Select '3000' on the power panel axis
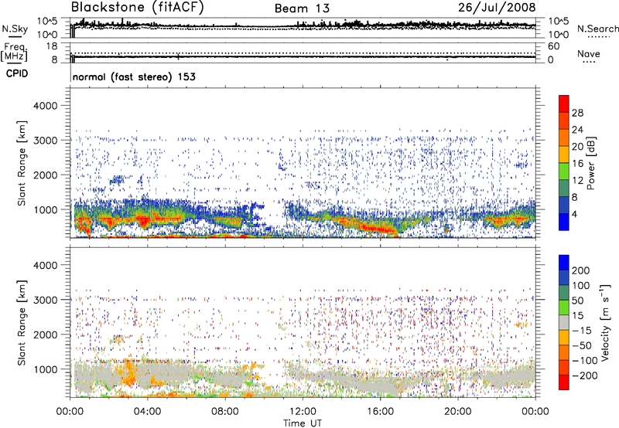 (x=45, y=141)
